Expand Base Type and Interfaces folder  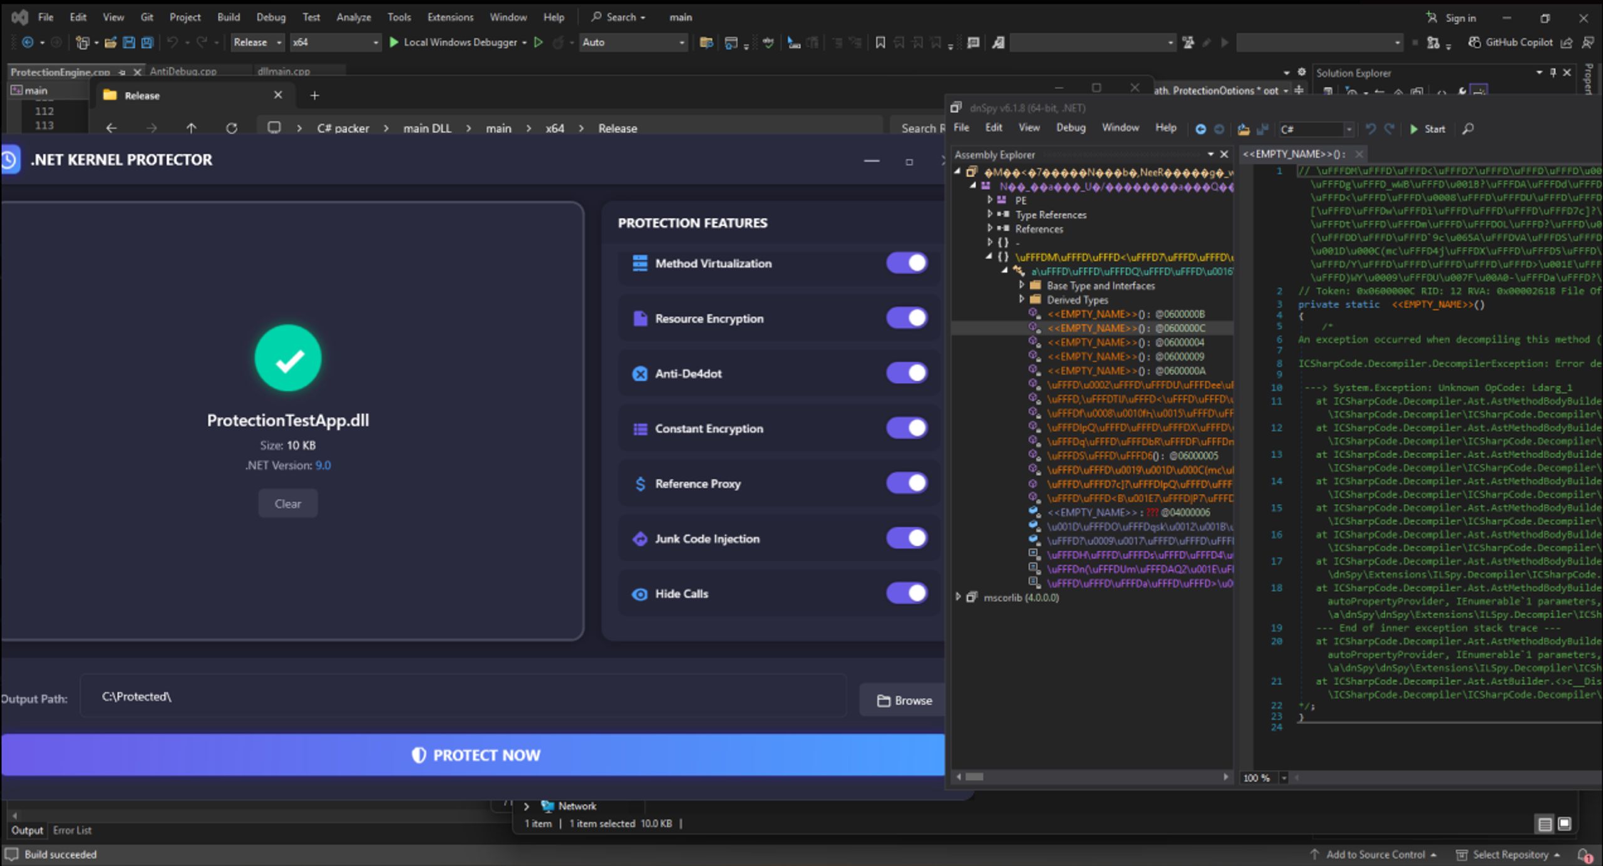(x=1022, y=285)
